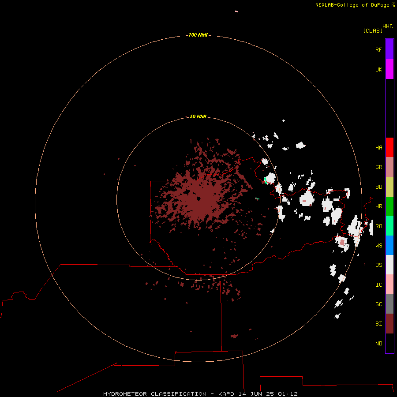Click the green rain echo near white cell
Screen dimensions: 397x397
tap(266, 181)
